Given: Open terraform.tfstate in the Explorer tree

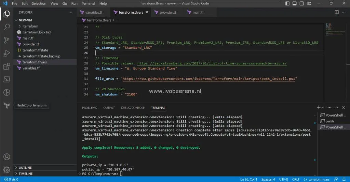Looking at the screenshot, I should pyautogui.click(x=45, y=50).
